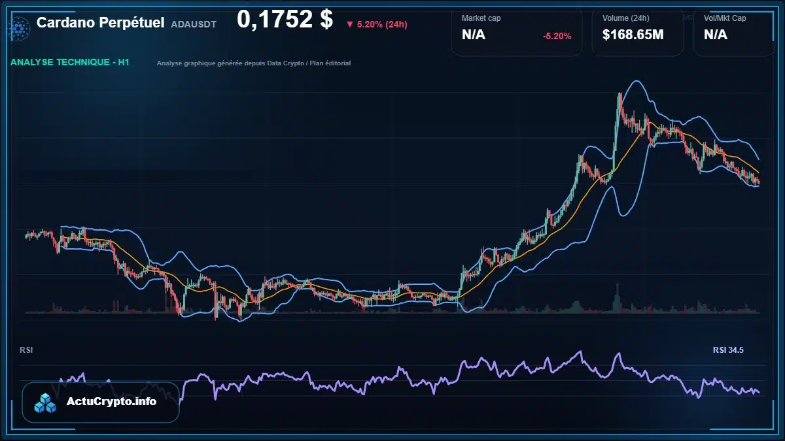The height and width of the screenshot is (441, 785).
Task: Click the 'RSI 34.5' reading
Action: coord(728,350)
